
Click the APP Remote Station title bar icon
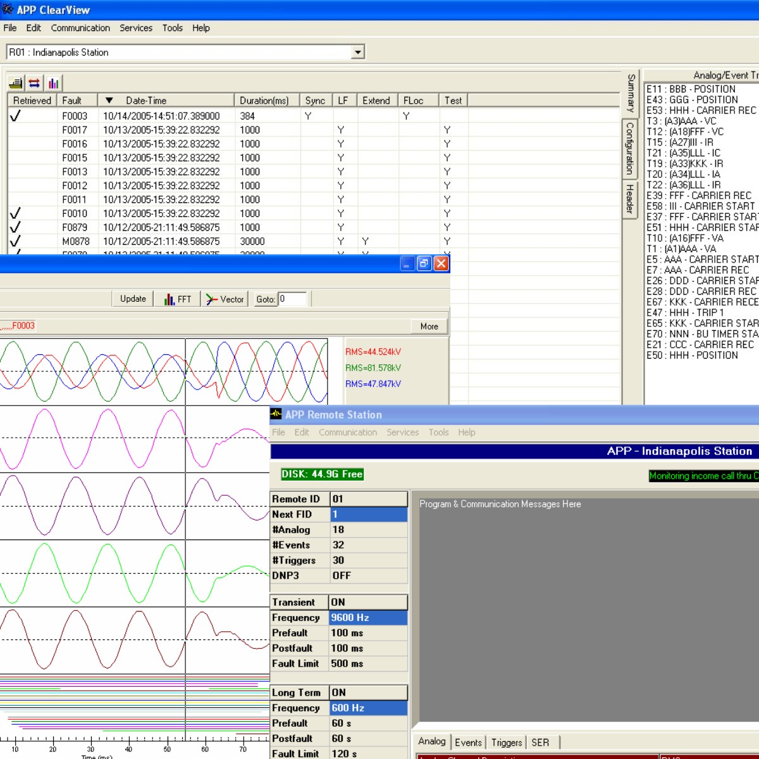pyautogui.click(x=276, y=415)
